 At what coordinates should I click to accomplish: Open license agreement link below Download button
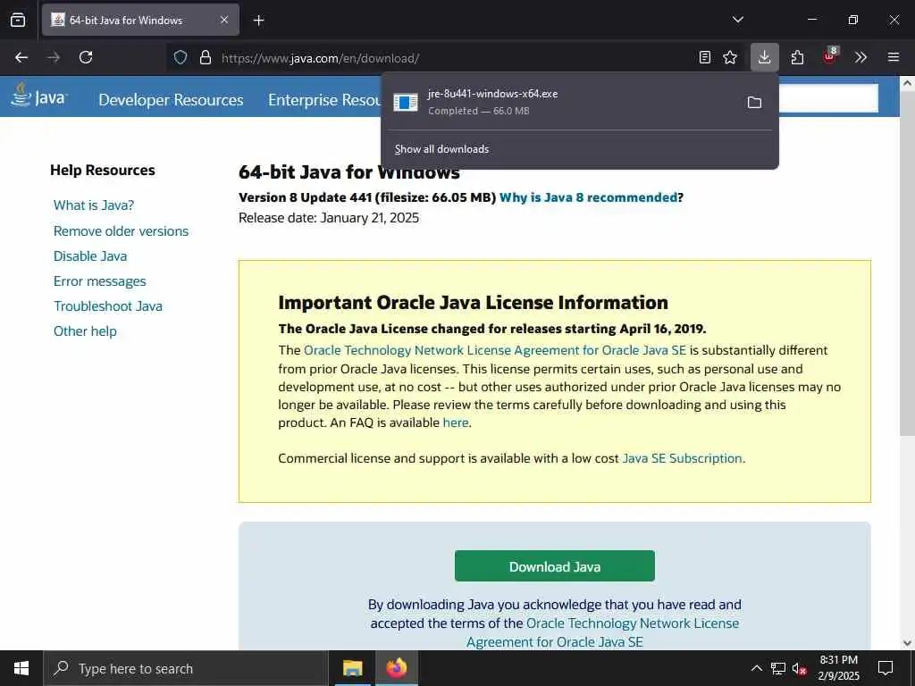[x=602, y=633]
